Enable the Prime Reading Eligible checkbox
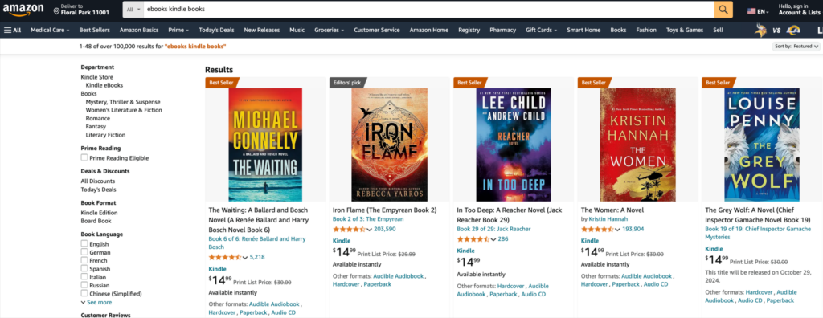823x318 pixels. pyautogui.click(x=84, y=157)
